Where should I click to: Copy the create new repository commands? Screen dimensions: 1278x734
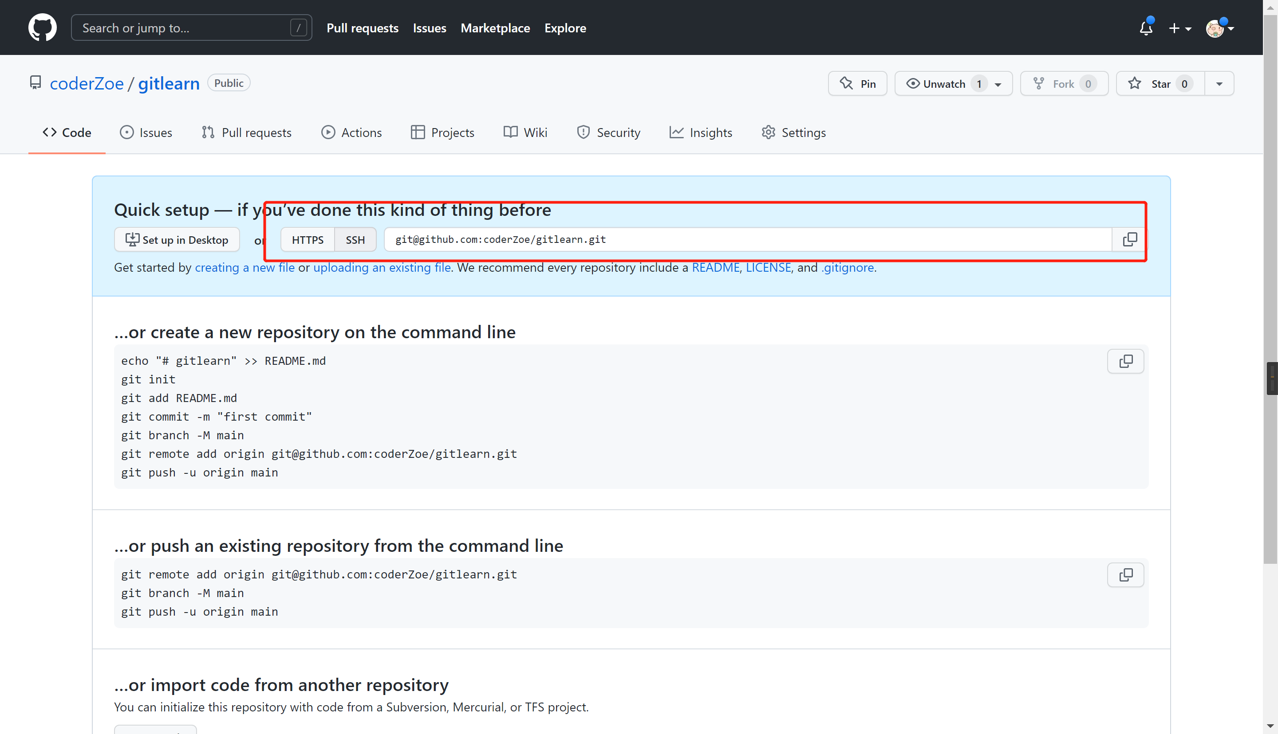tap(1126, 361)
